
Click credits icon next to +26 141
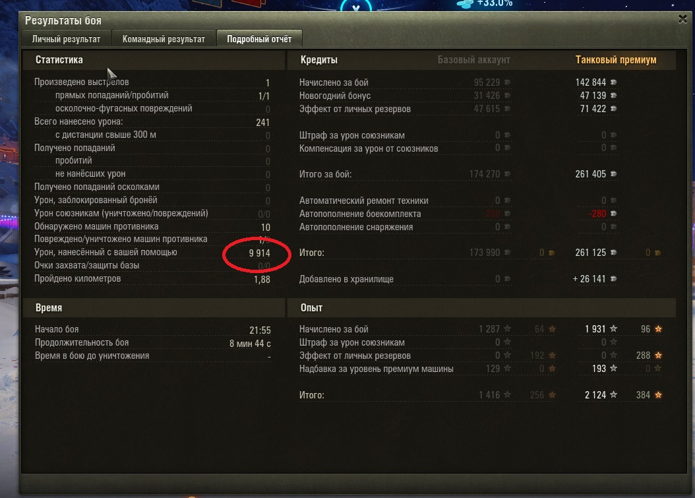(x=613, y=279)
